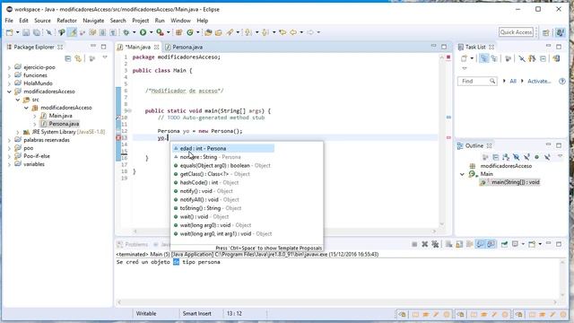
Task: Click Pin Console icon
Action: (504, 244)
